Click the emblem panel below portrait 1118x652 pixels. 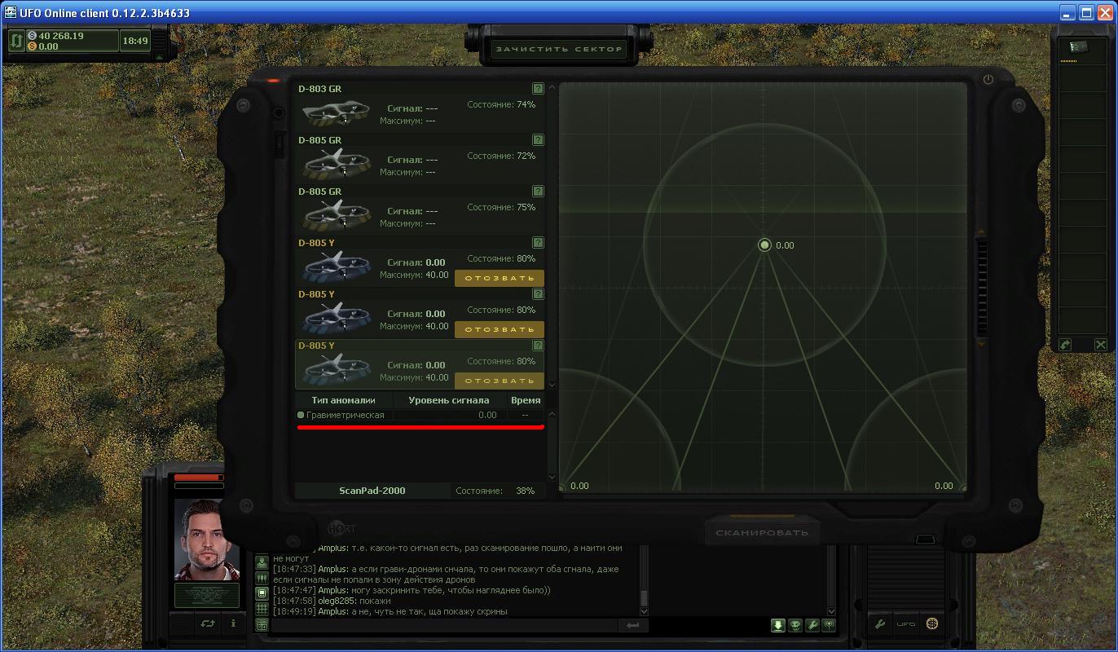tap(207, 595)
